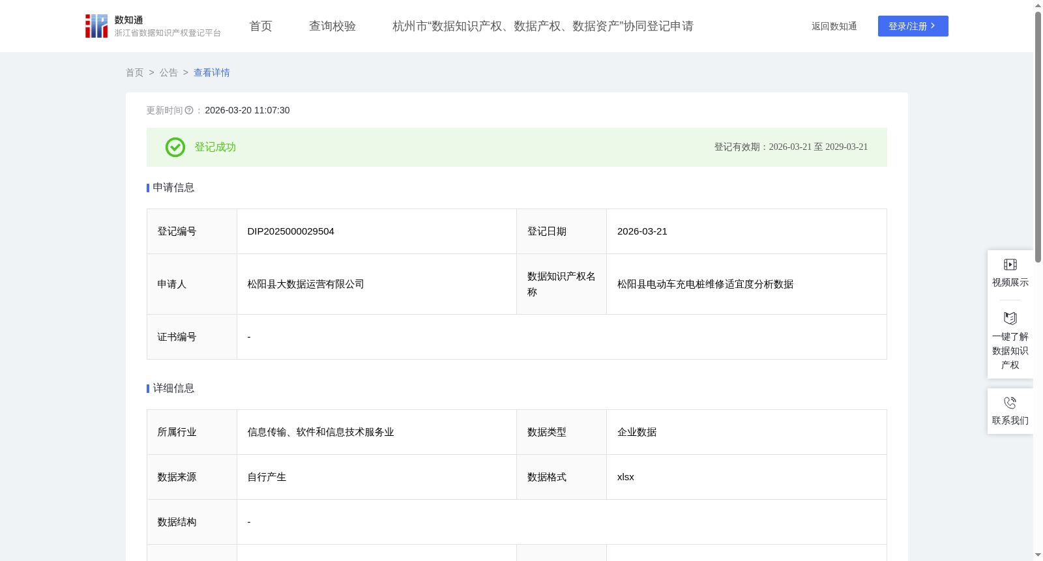Click the industry value 信息传输、软件和信息技术服务业
The width and height of the screenshot is (1043, 561).
pos(321,432)
